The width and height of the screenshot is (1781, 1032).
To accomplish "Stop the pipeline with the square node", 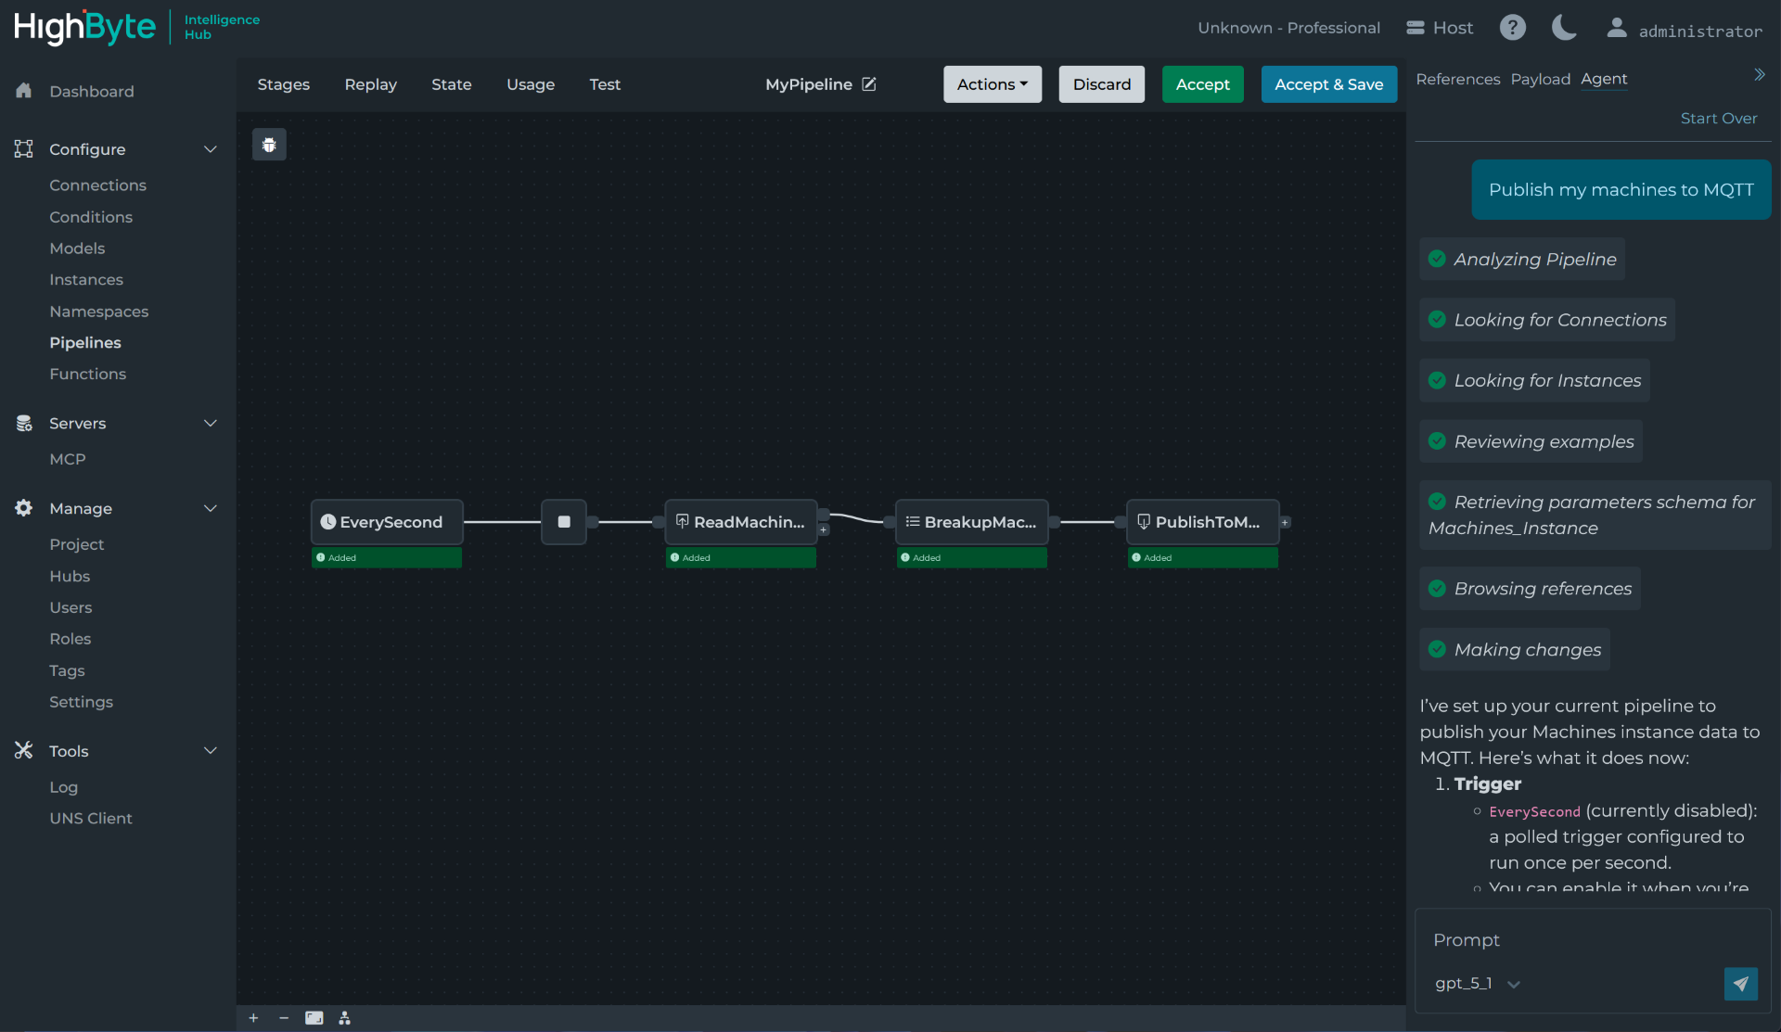I will (x=563, y=522).
